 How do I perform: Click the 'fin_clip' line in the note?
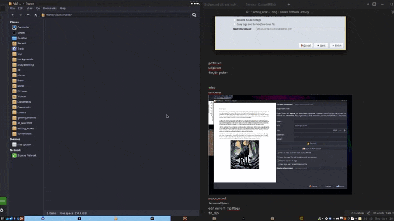[214, 213]
